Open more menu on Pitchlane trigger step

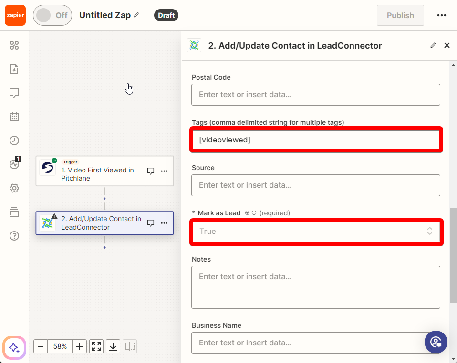[x=164, y=171]
